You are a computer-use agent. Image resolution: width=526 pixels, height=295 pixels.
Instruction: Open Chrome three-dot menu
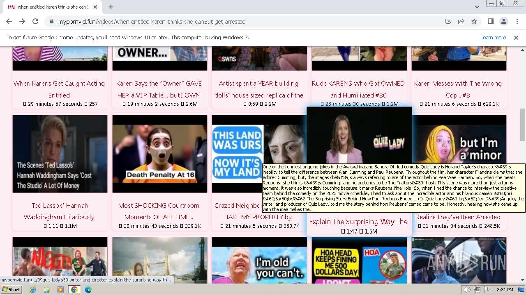tap(517, 21)
